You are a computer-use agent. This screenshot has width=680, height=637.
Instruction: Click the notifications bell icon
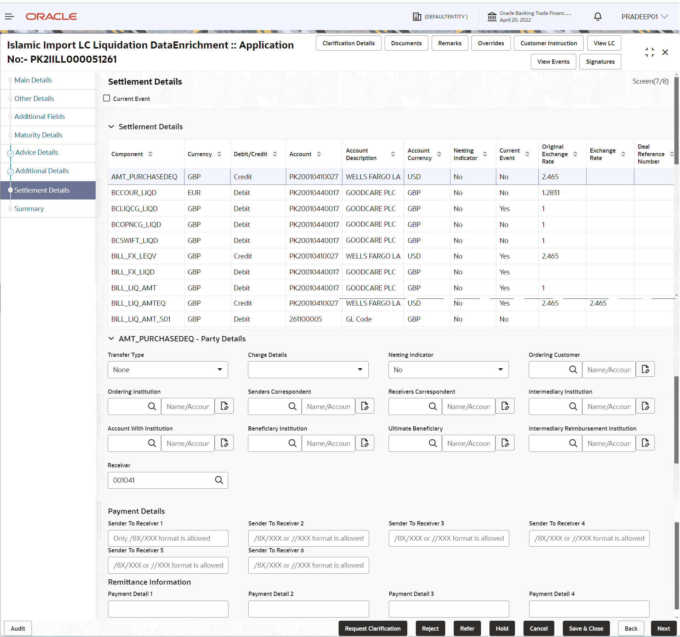597,17
